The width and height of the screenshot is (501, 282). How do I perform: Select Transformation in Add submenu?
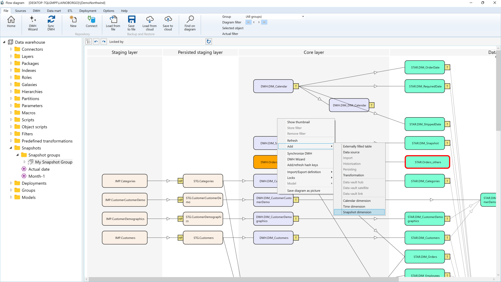tap(359, 175)
